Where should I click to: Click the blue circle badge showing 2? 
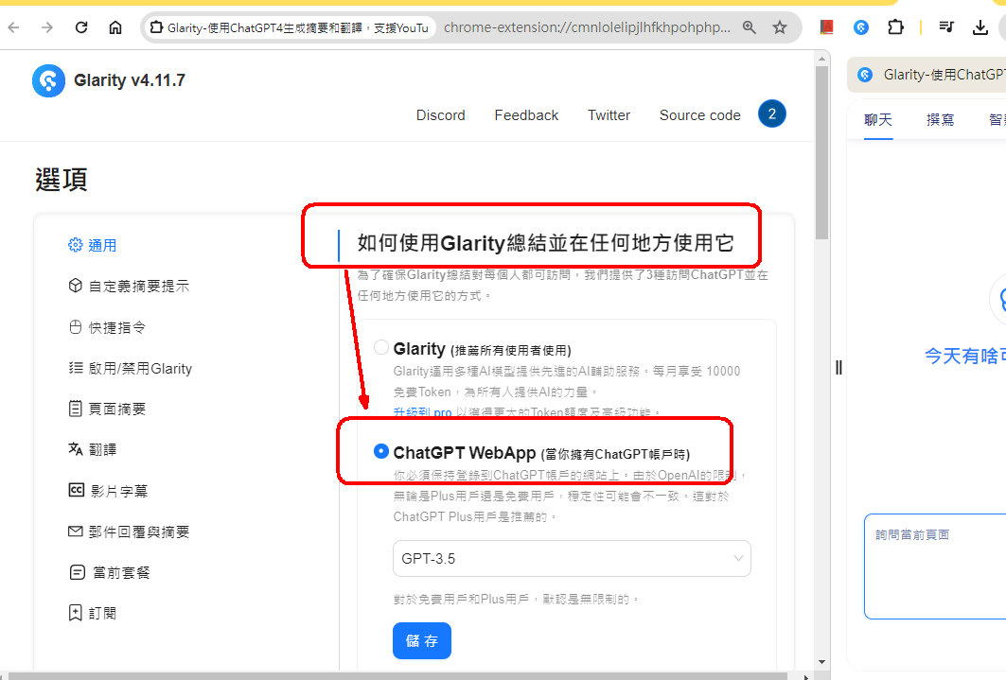click(x=772, y=114)
